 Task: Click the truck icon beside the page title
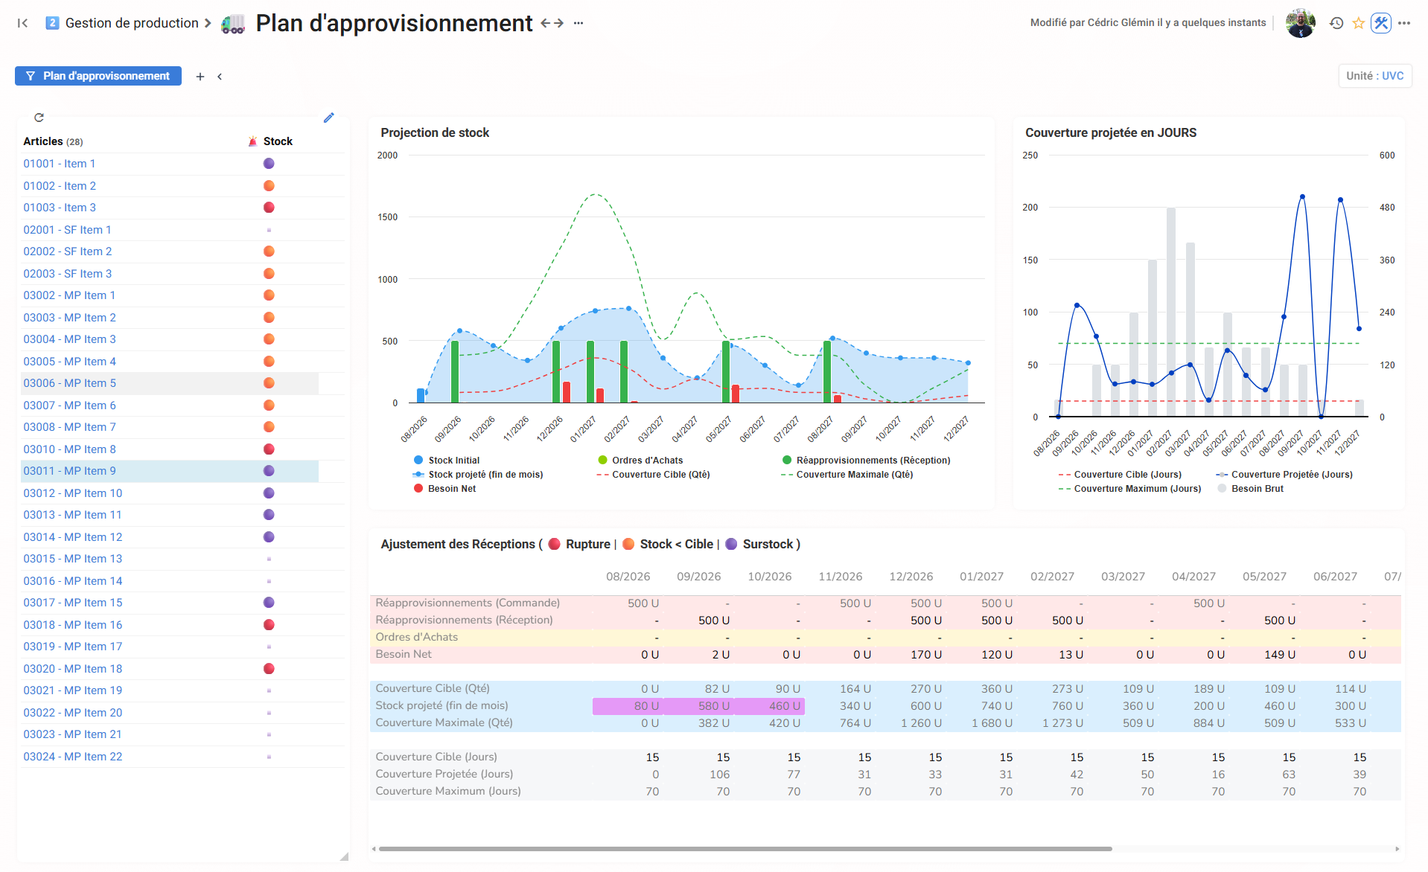pyautogui.click(x=233, y=24)
